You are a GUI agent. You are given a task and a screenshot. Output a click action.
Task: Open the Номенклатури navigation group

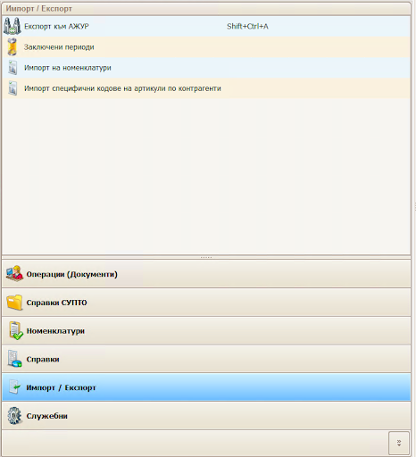pos(206,330)
